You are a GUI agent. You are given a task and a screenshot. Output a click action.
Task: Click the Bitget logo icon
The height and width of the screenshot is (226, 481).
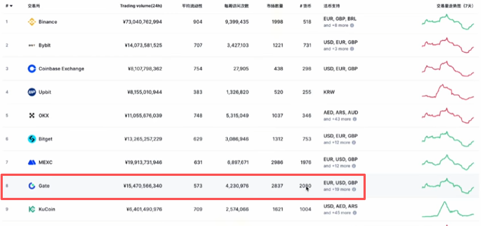coord(32,139)
